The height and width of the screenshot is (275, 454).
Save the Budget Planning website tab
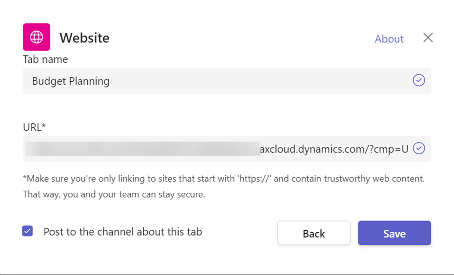coord(394,233)
